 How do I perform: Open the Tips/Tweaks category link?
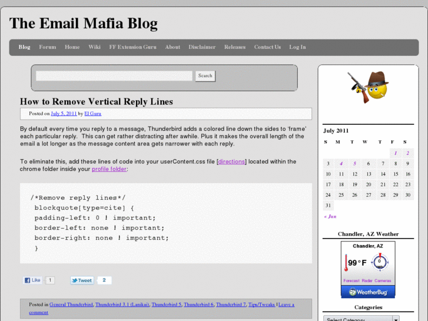click(261, 305)
